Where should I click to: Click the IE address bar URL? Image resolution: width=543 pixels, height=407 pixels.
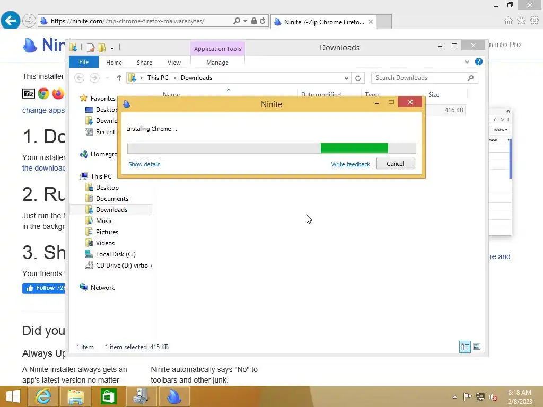(x=127, y=21)
